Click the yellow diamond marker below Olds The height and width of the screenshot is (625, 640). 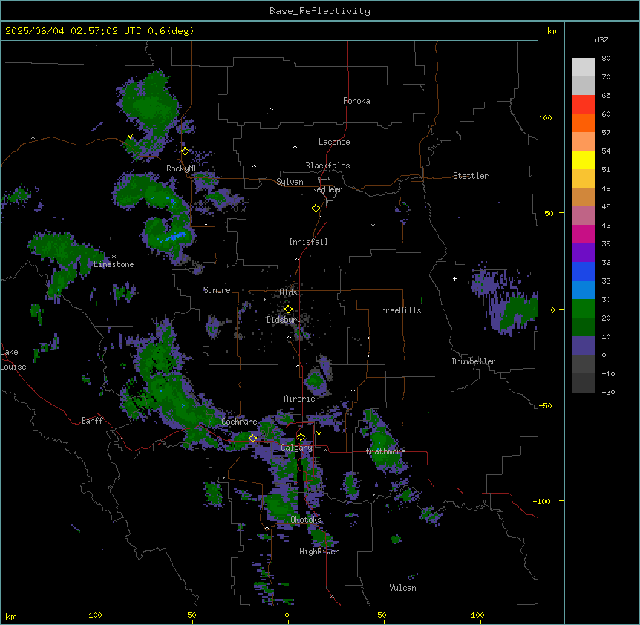coord(288,309)
